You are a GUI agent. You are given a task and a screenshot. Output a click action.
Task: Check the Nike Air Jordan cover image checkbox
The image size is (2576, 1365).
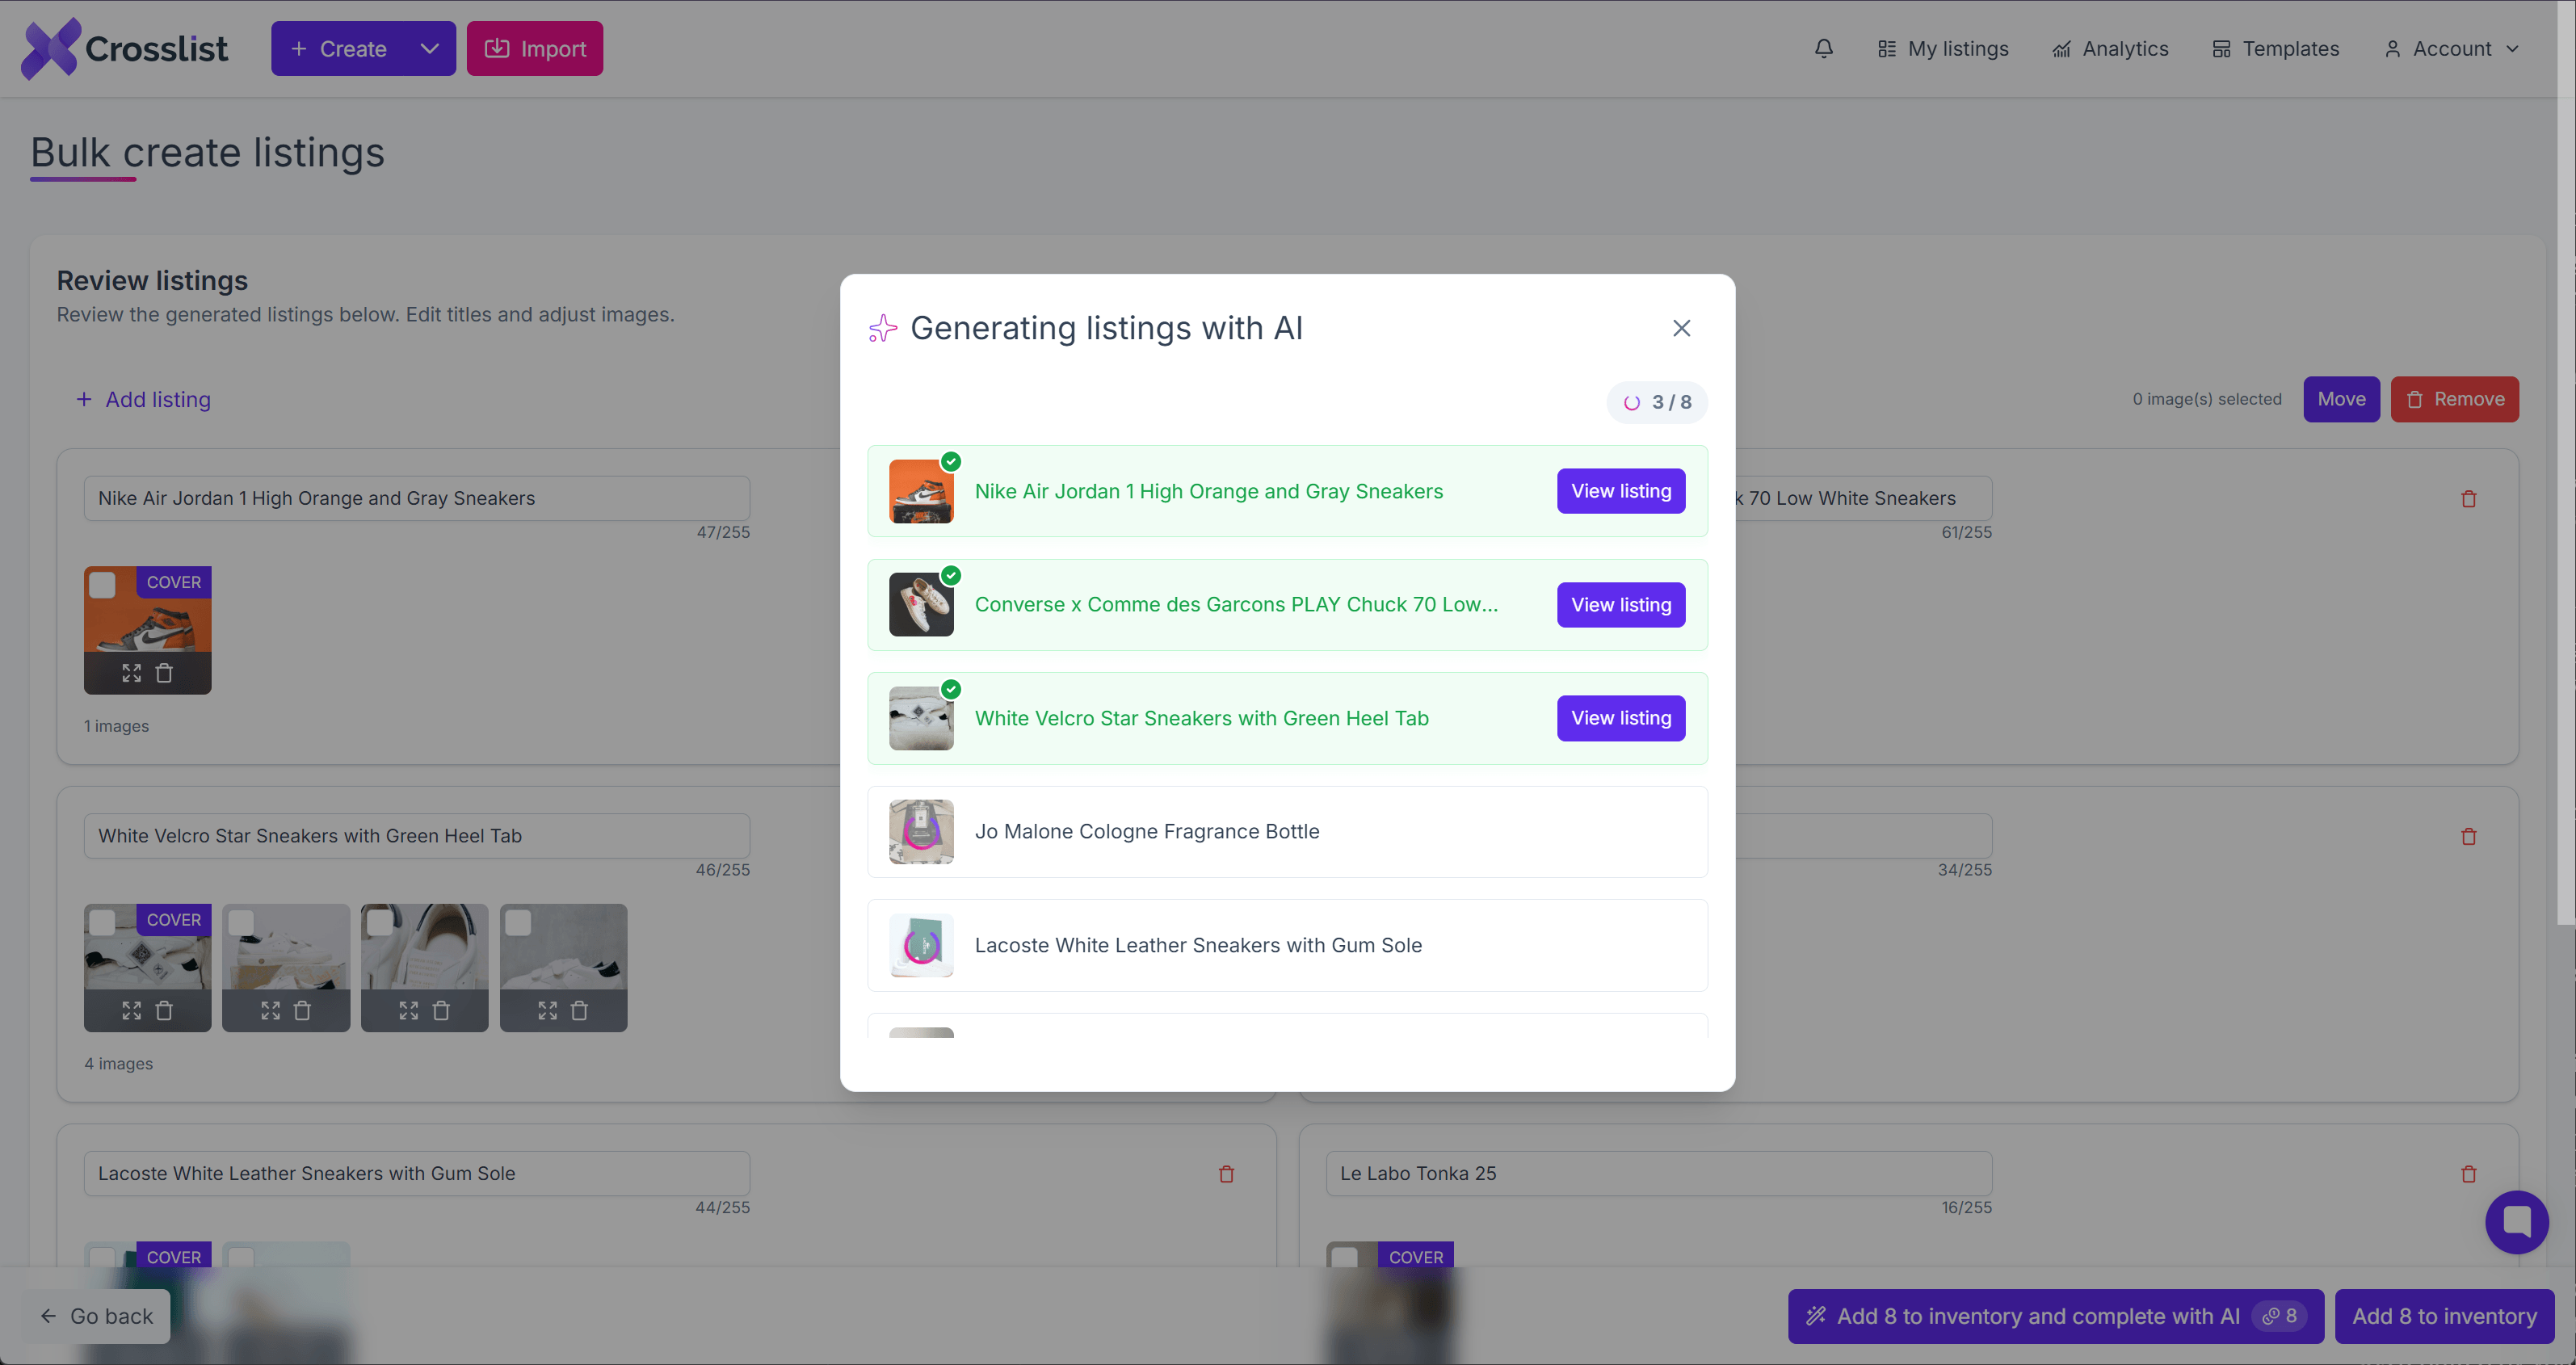coord(102,584)
